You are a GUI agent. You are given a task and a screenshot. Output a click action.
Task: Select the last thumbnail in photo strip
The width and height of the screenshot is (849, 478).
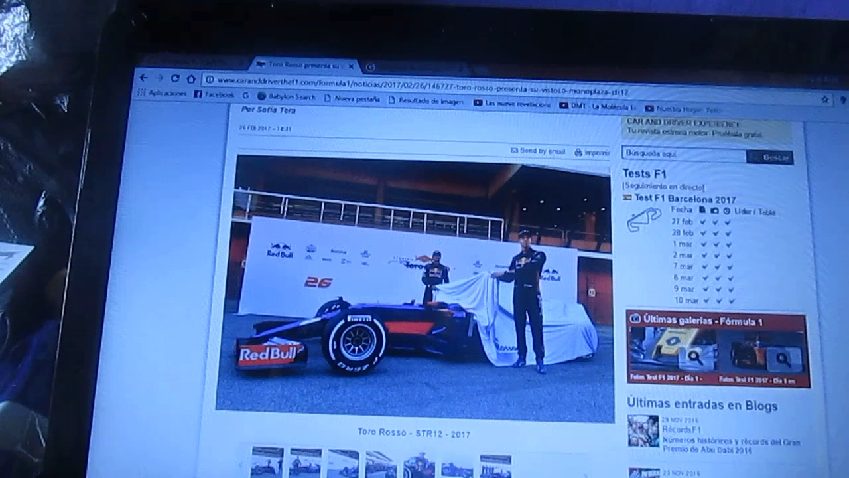pyautogui.click(x=495, y=466)
